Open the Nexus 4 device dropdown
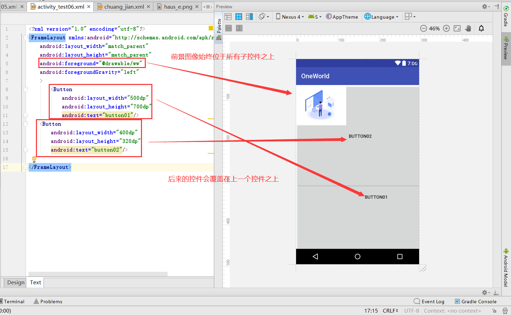This screenshot has width=511, height=315. [x=290, y=17]
